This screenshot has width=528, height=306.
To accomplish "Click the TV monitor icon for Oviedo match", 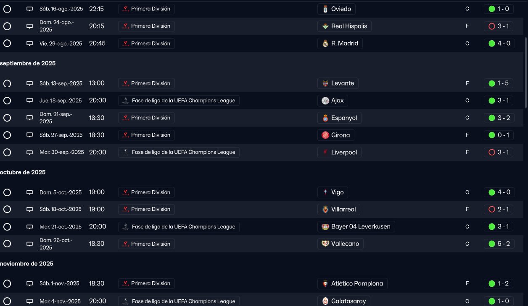I will point(29,9).
